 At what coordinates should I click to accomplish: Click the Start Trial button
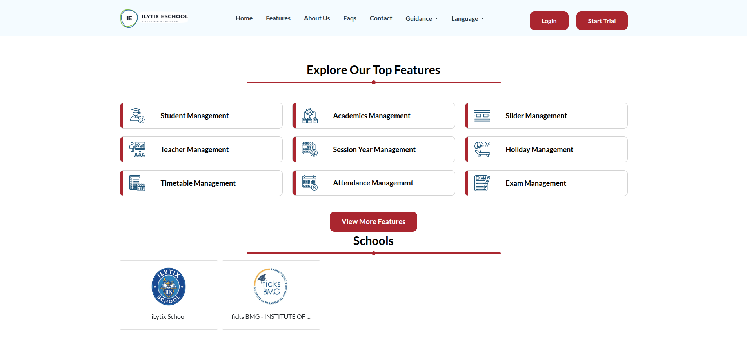(x=602, y=21)
